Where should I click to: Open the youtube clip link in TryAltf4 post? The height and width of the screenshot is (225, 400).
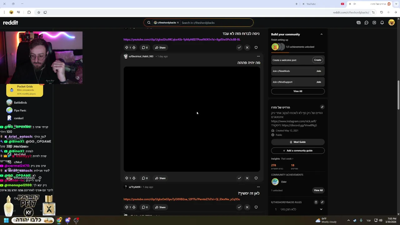(182, 199)
